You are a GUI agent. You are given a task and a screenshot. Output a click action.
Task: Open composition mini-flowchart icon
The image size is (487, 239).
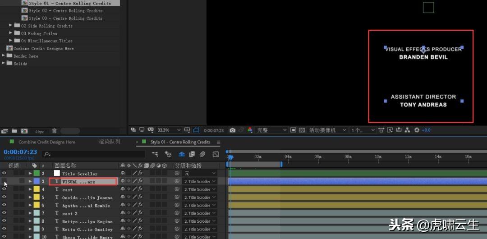tap(155, 154)
